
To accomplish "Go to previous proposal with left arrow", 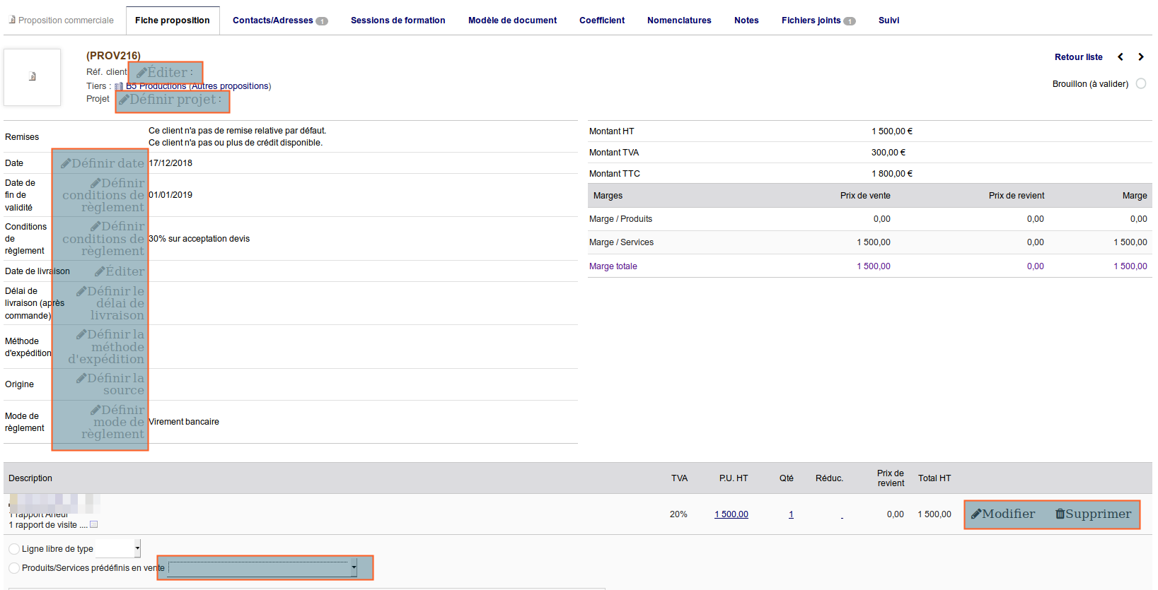I will [x=1121, y=57].
